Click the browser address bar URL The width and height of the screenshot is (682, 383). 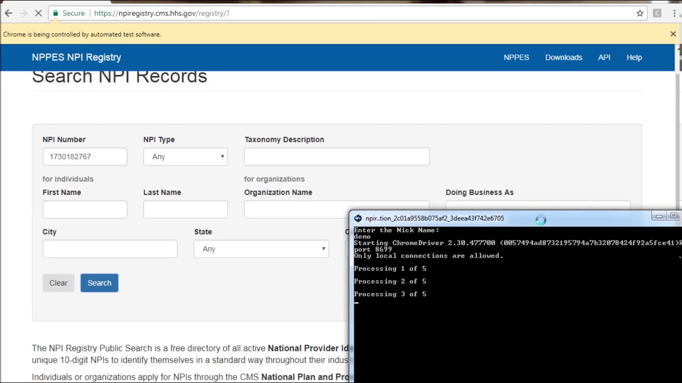(x=161, y=13)
